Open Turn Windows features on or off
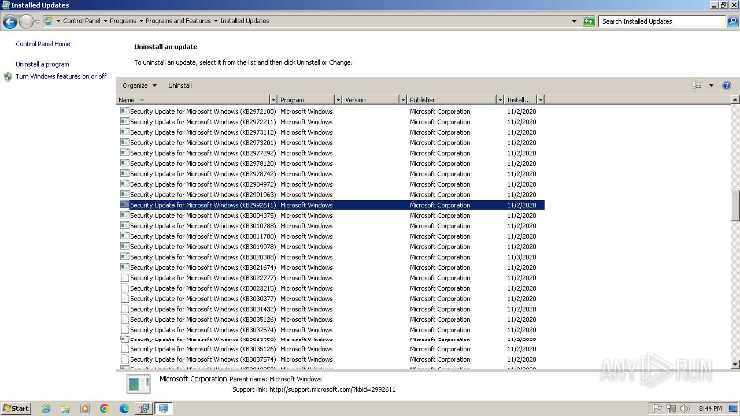This screenshot has height=416, width=740. tap(61, 76)
